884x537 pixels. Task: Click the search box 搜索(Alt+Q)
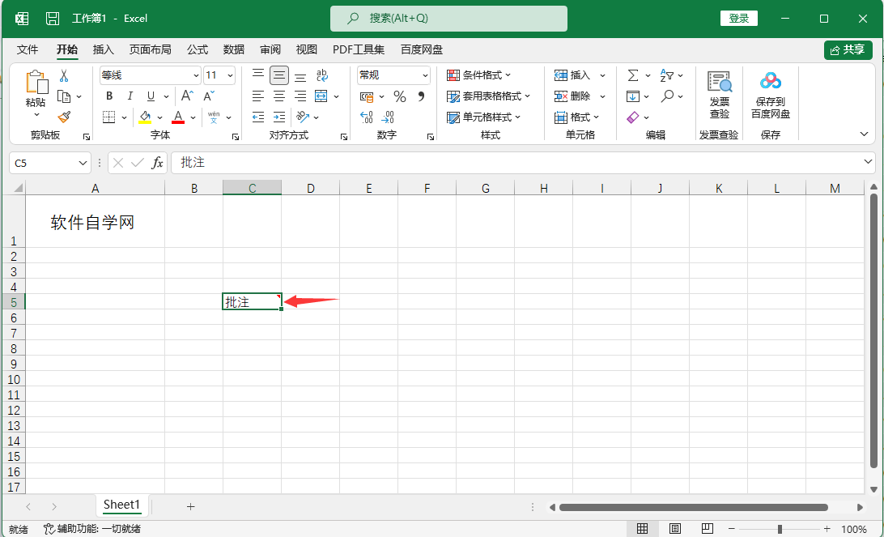448,19
